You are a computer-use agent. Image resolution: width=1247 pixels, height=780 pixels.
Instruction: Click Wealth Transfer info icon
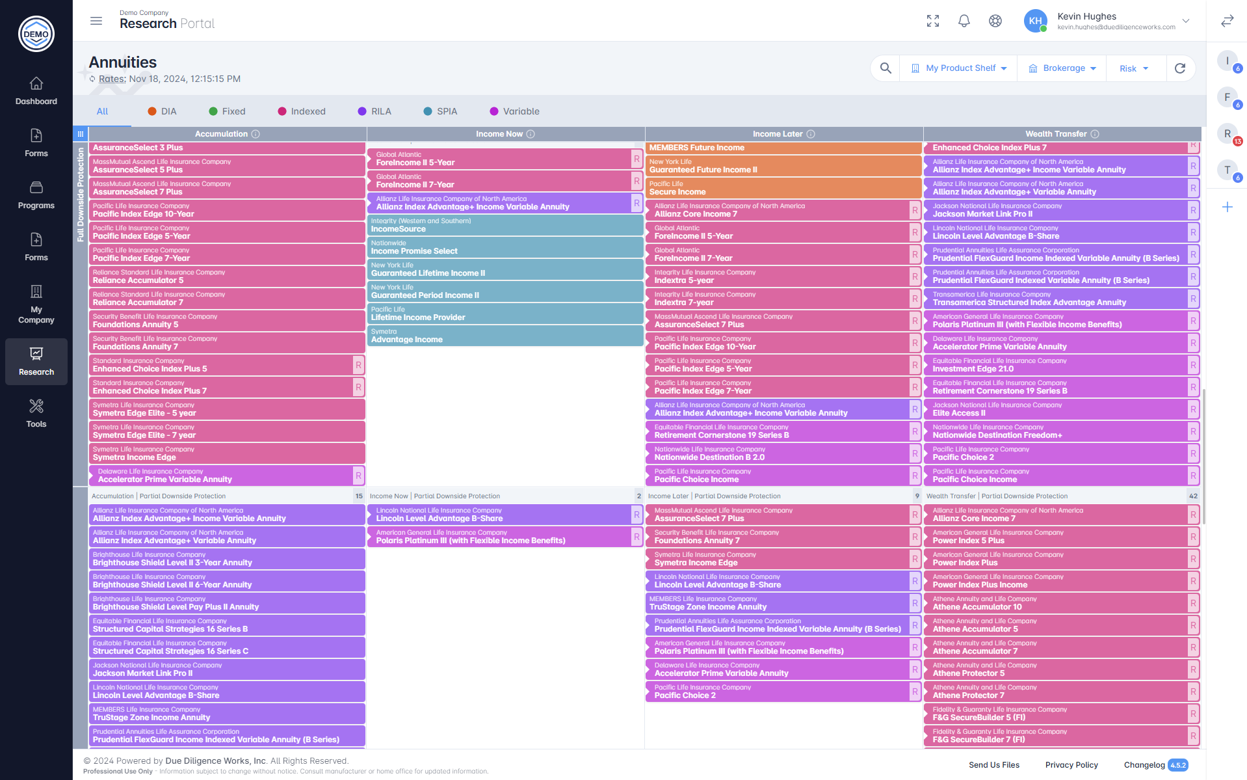pyautogui.click(x=1095, y=134)
